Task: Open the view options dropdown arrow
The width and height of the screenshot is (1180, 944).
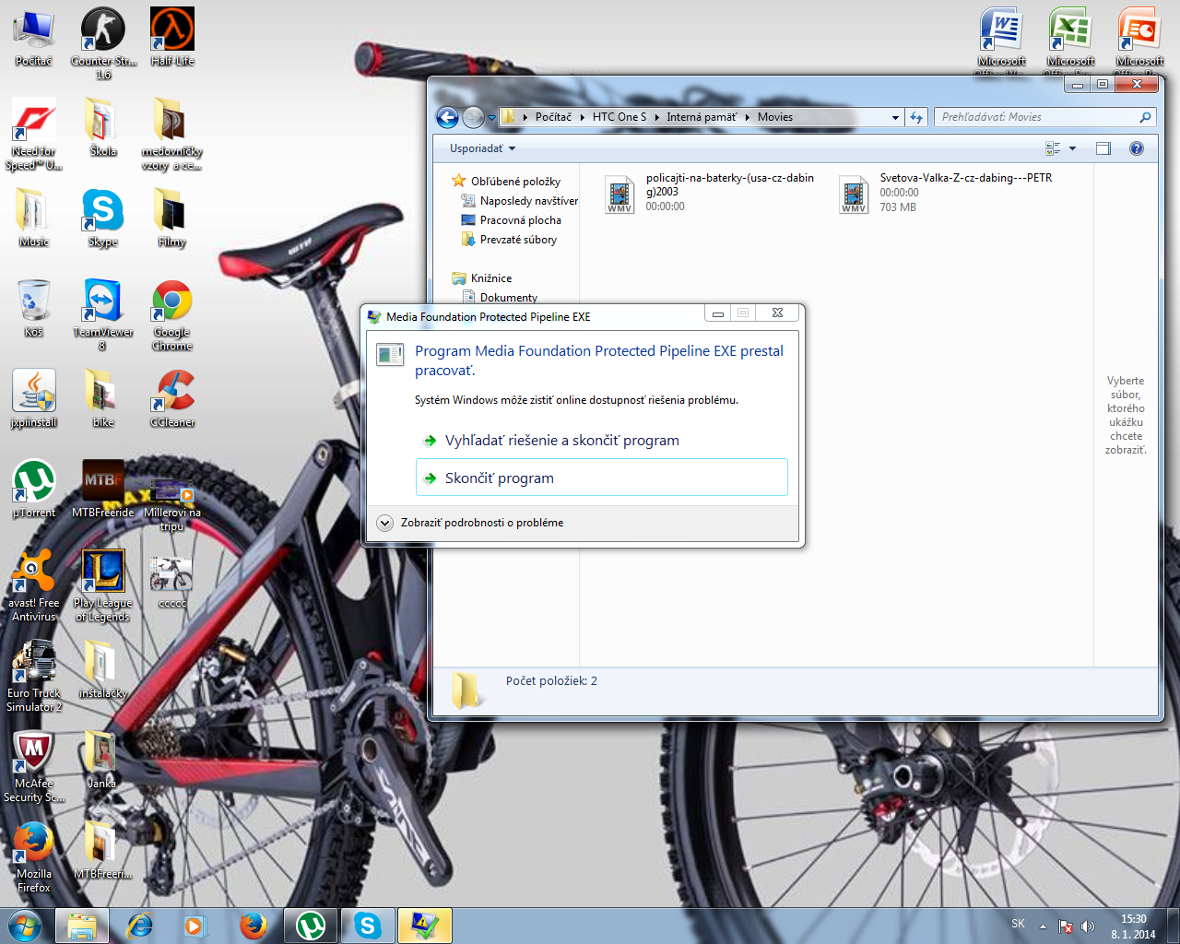Action: pos(1072,148)
